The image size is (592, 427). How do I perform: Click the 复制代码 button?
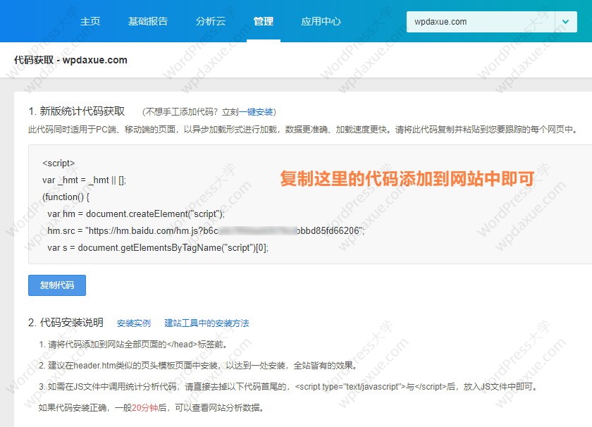pos(57,285)
